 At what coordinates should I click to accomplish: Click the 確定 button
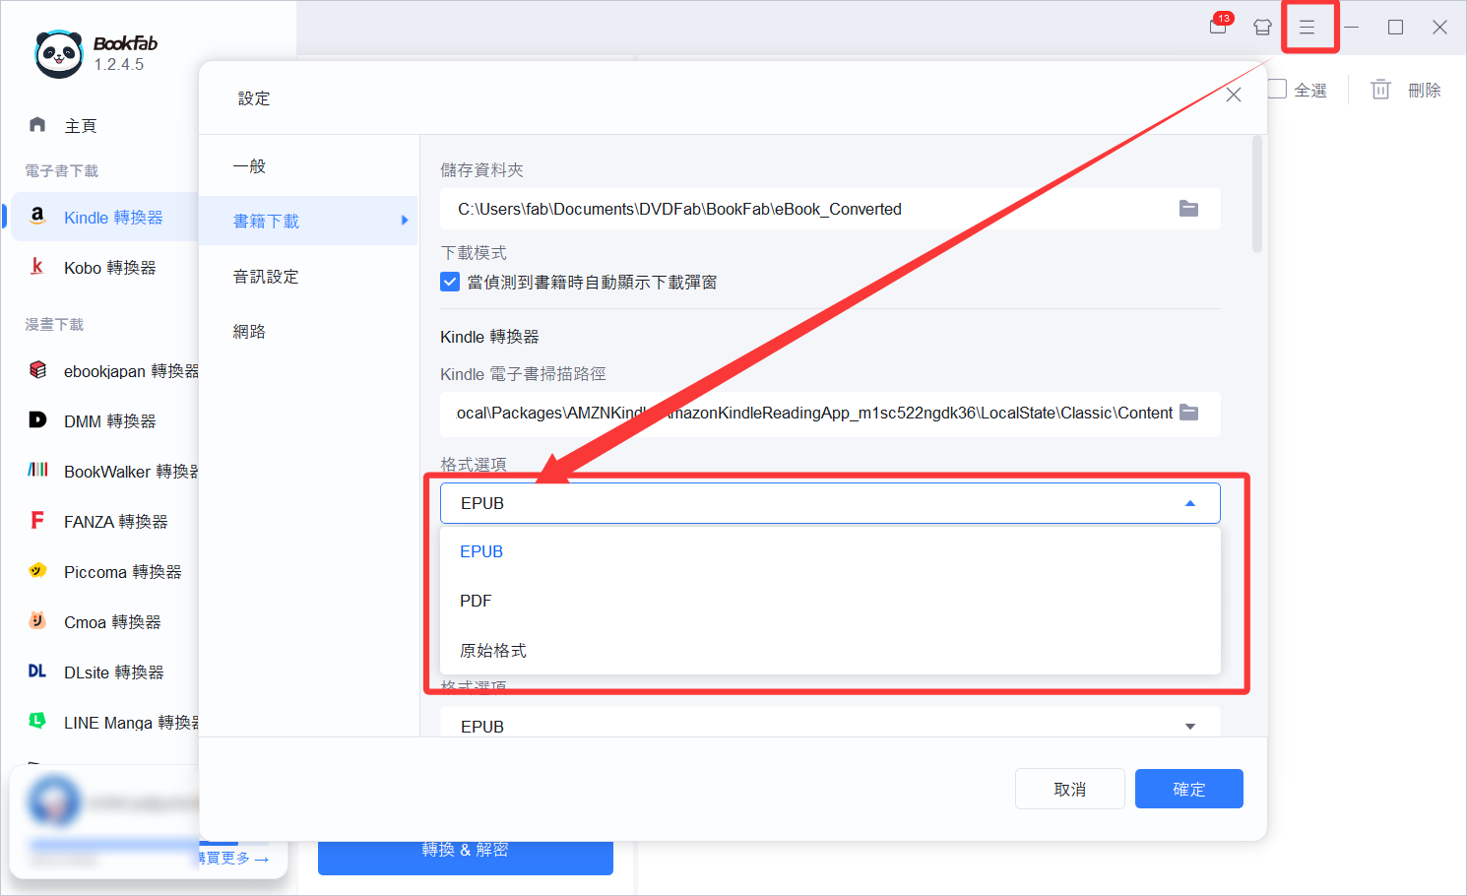pyautogui.click(x=1189, y=789)
